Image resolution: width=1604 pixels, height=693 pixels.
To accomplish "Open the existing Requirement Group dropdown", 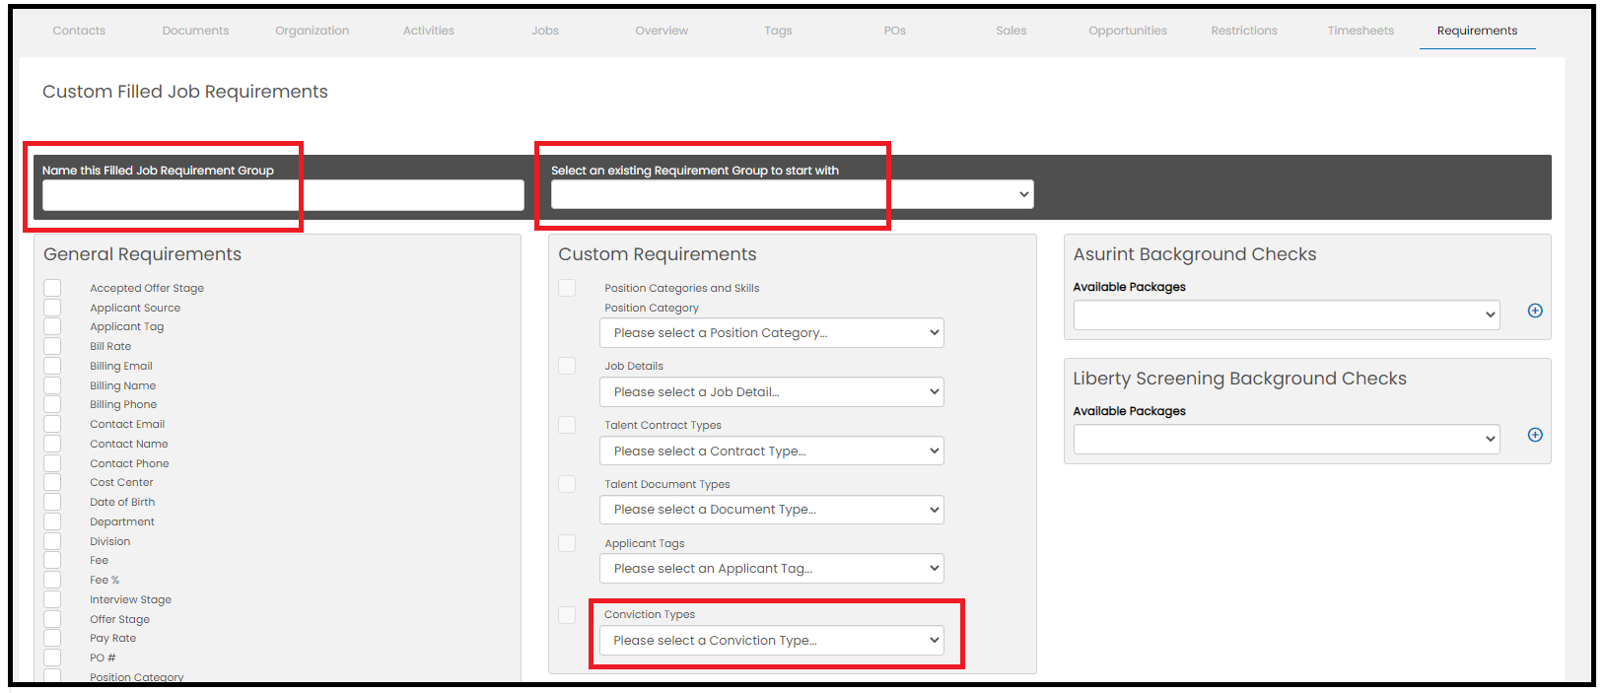I will click(x=792, y=194).
